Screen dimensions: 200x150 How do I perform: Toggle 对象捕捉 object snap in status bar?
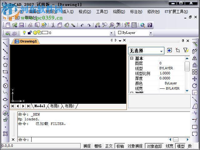pyautogui.click(x=135, y=146)
